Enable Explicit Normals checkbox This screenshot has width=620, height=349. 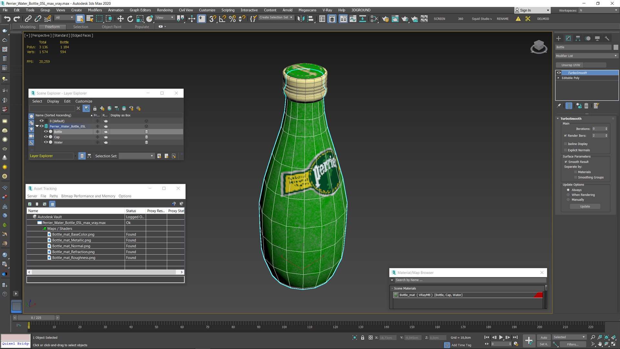565,150
